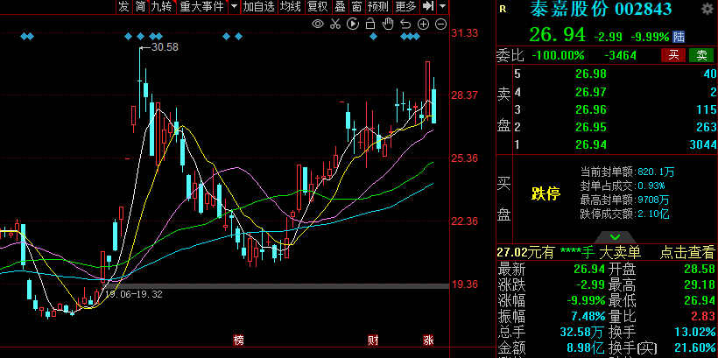Screen dimensions: 718x358
Task: Zoom in with the plus circle icon
Action: pyautogui.click(x=423, y=25)
